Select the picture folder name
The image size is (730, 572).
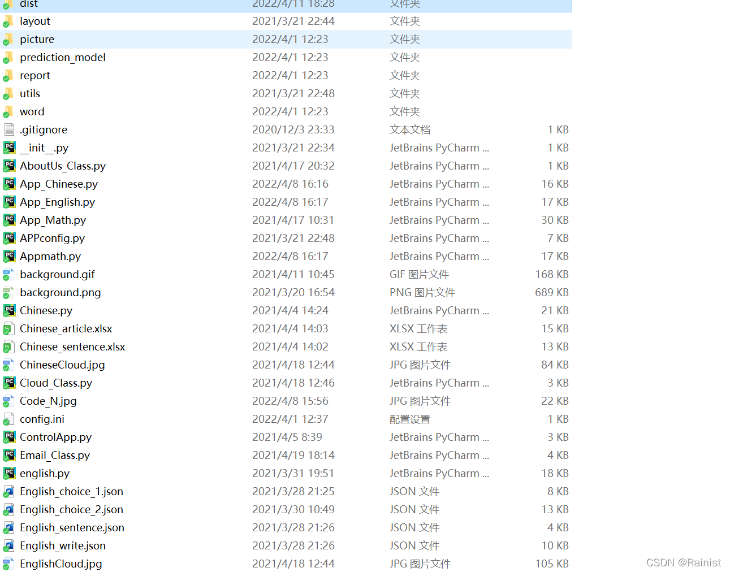coord(37,40)
